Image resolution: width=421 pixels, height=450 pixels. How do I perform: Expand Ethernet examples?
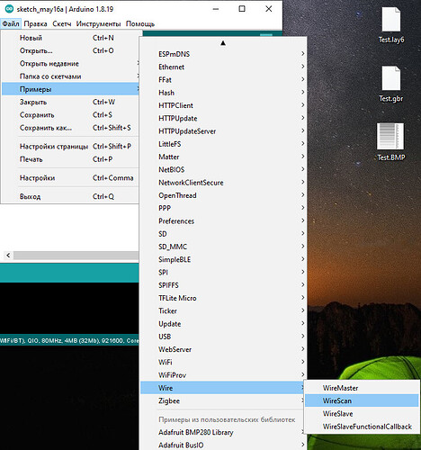click(x=223, y=67)
